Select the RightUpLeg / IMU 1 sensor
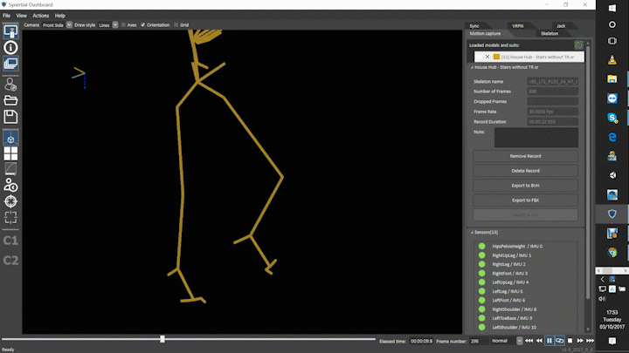The image size is (629, 353). pos(511,255)
